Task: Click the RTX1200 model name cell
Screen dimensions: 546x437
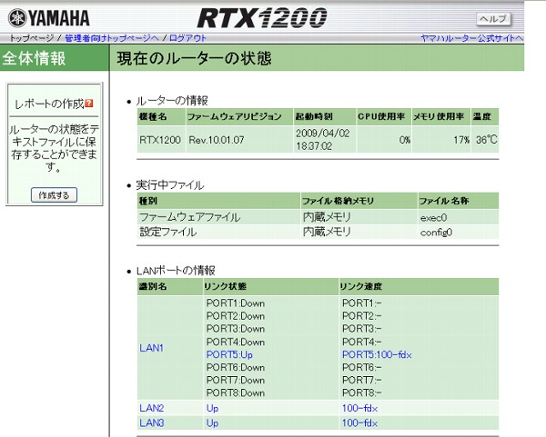Action: [160, 140]
